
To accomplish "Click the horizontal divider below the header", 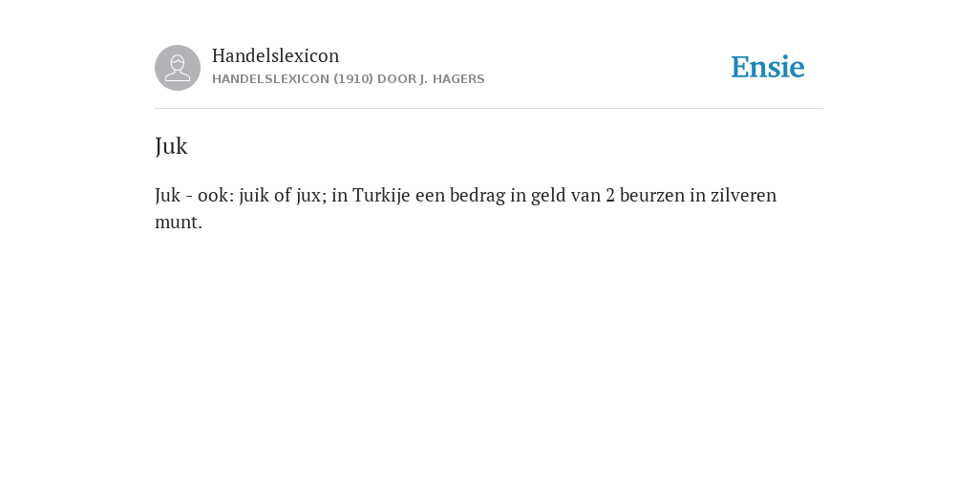I will click(489, 109).
